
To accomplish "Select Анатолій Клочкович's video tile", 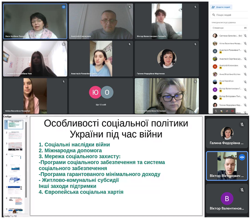I will 100,21.
